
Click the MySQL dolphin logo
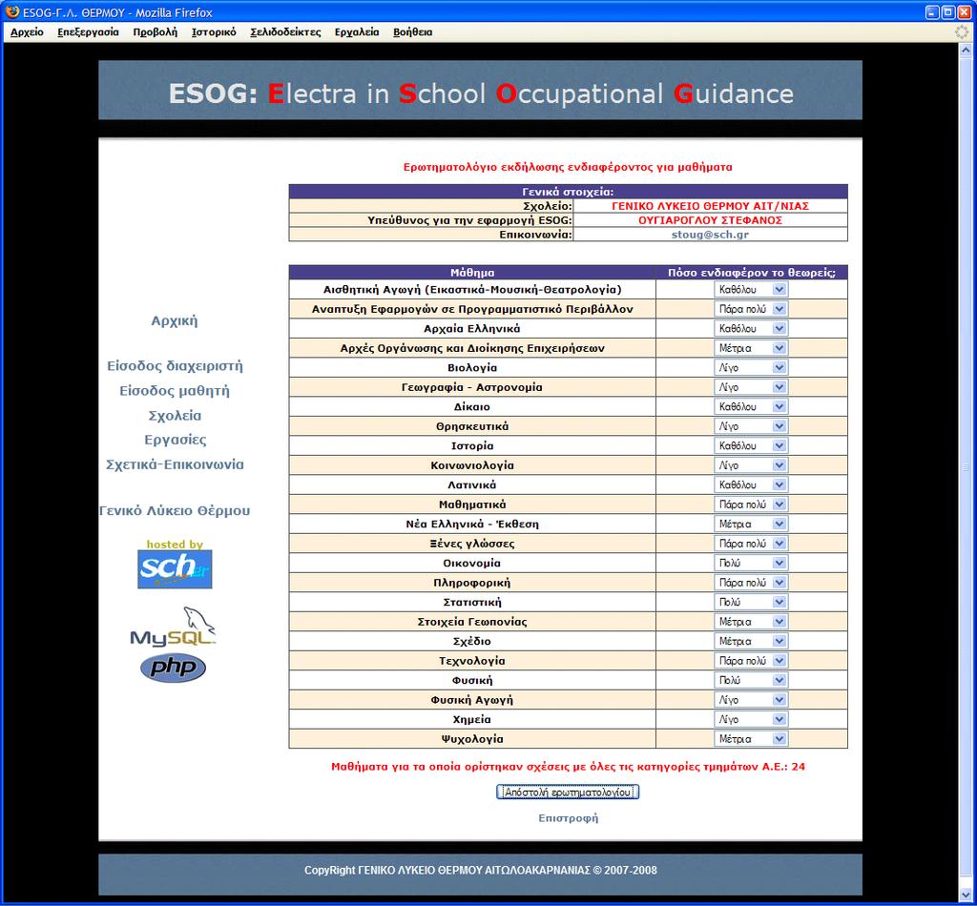(x=174, y=627)
